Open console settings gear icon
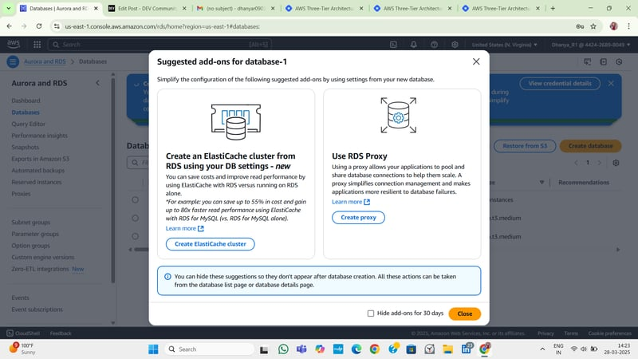Screen dimensions: 638x359 pyautogui.click(x=455, y=45)
